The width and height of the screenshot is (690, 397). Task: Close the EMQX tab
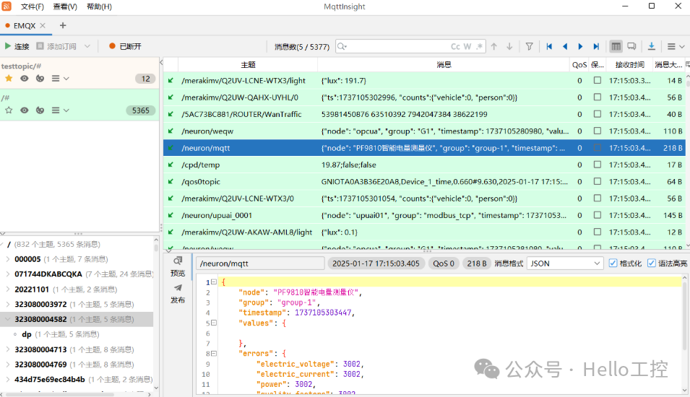(x=43, y=25)
